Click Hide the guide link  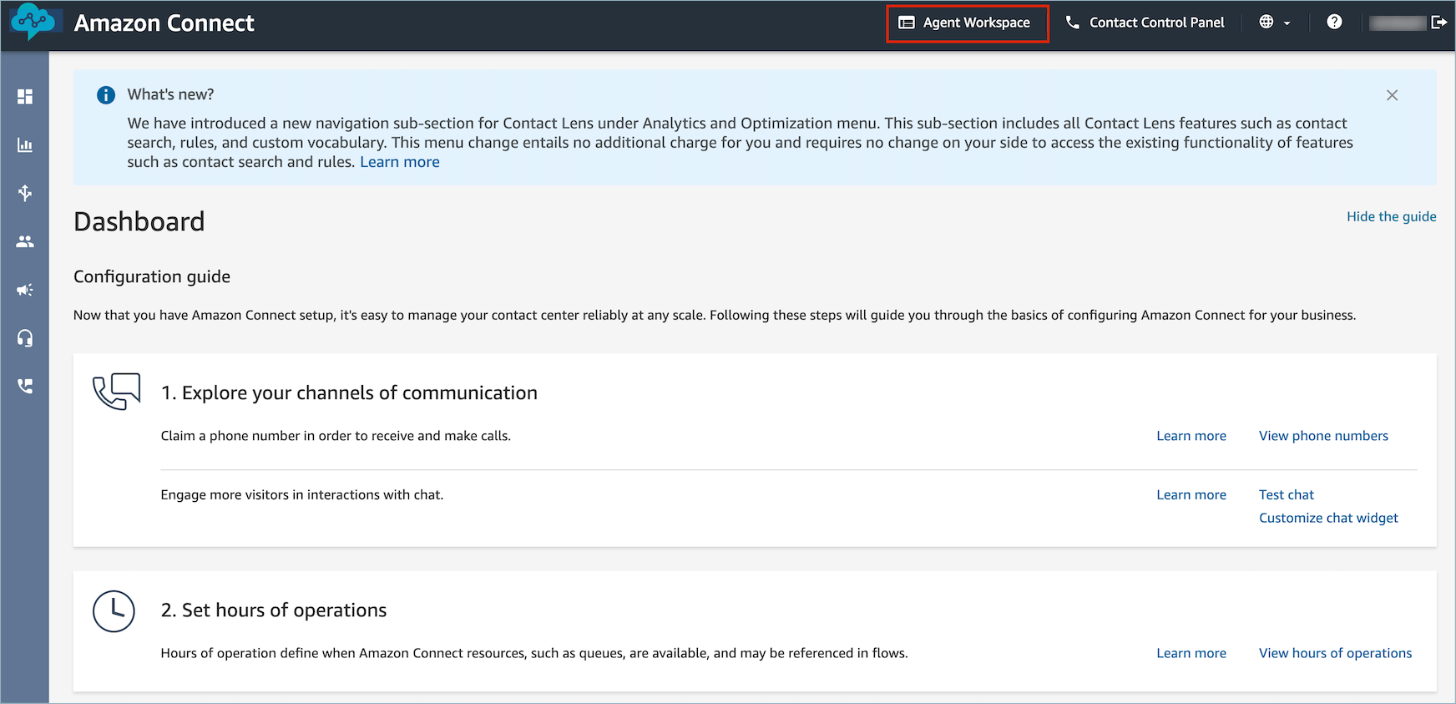[1391, 216]
